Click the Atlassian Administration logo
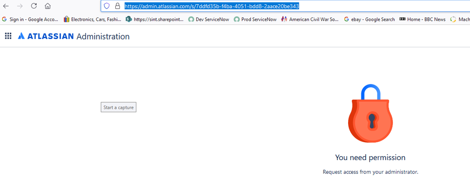The width and height of the screenshot is (470, 185). [74, 37]
